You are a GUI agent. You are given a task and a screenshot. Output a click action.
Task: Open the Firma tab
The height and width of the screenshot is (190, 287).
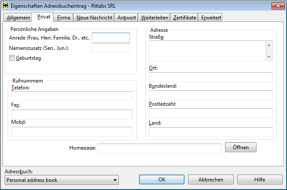[x=64, y=18]
